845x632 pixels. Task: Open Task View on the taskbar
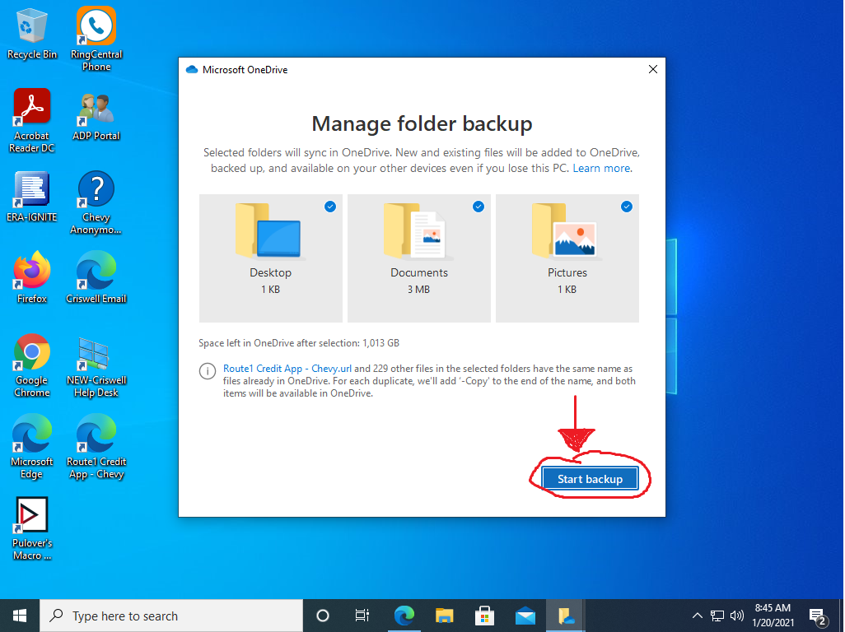(362, 616)
